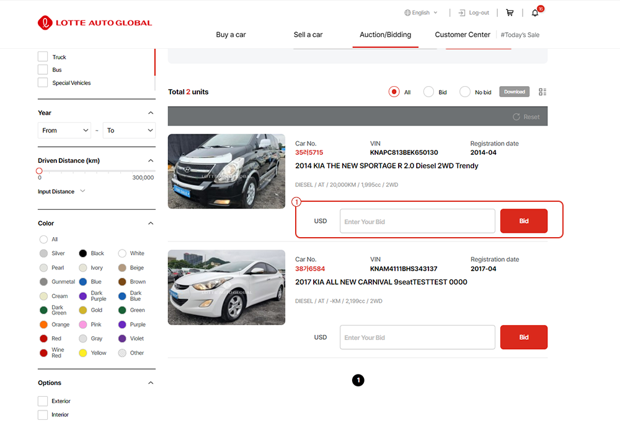Image resolution: width=620 pixels, height=421 pixels.
Task: Check the Special Vehicles checkbox
Action: pyautogui.click(x=43, y=82)
